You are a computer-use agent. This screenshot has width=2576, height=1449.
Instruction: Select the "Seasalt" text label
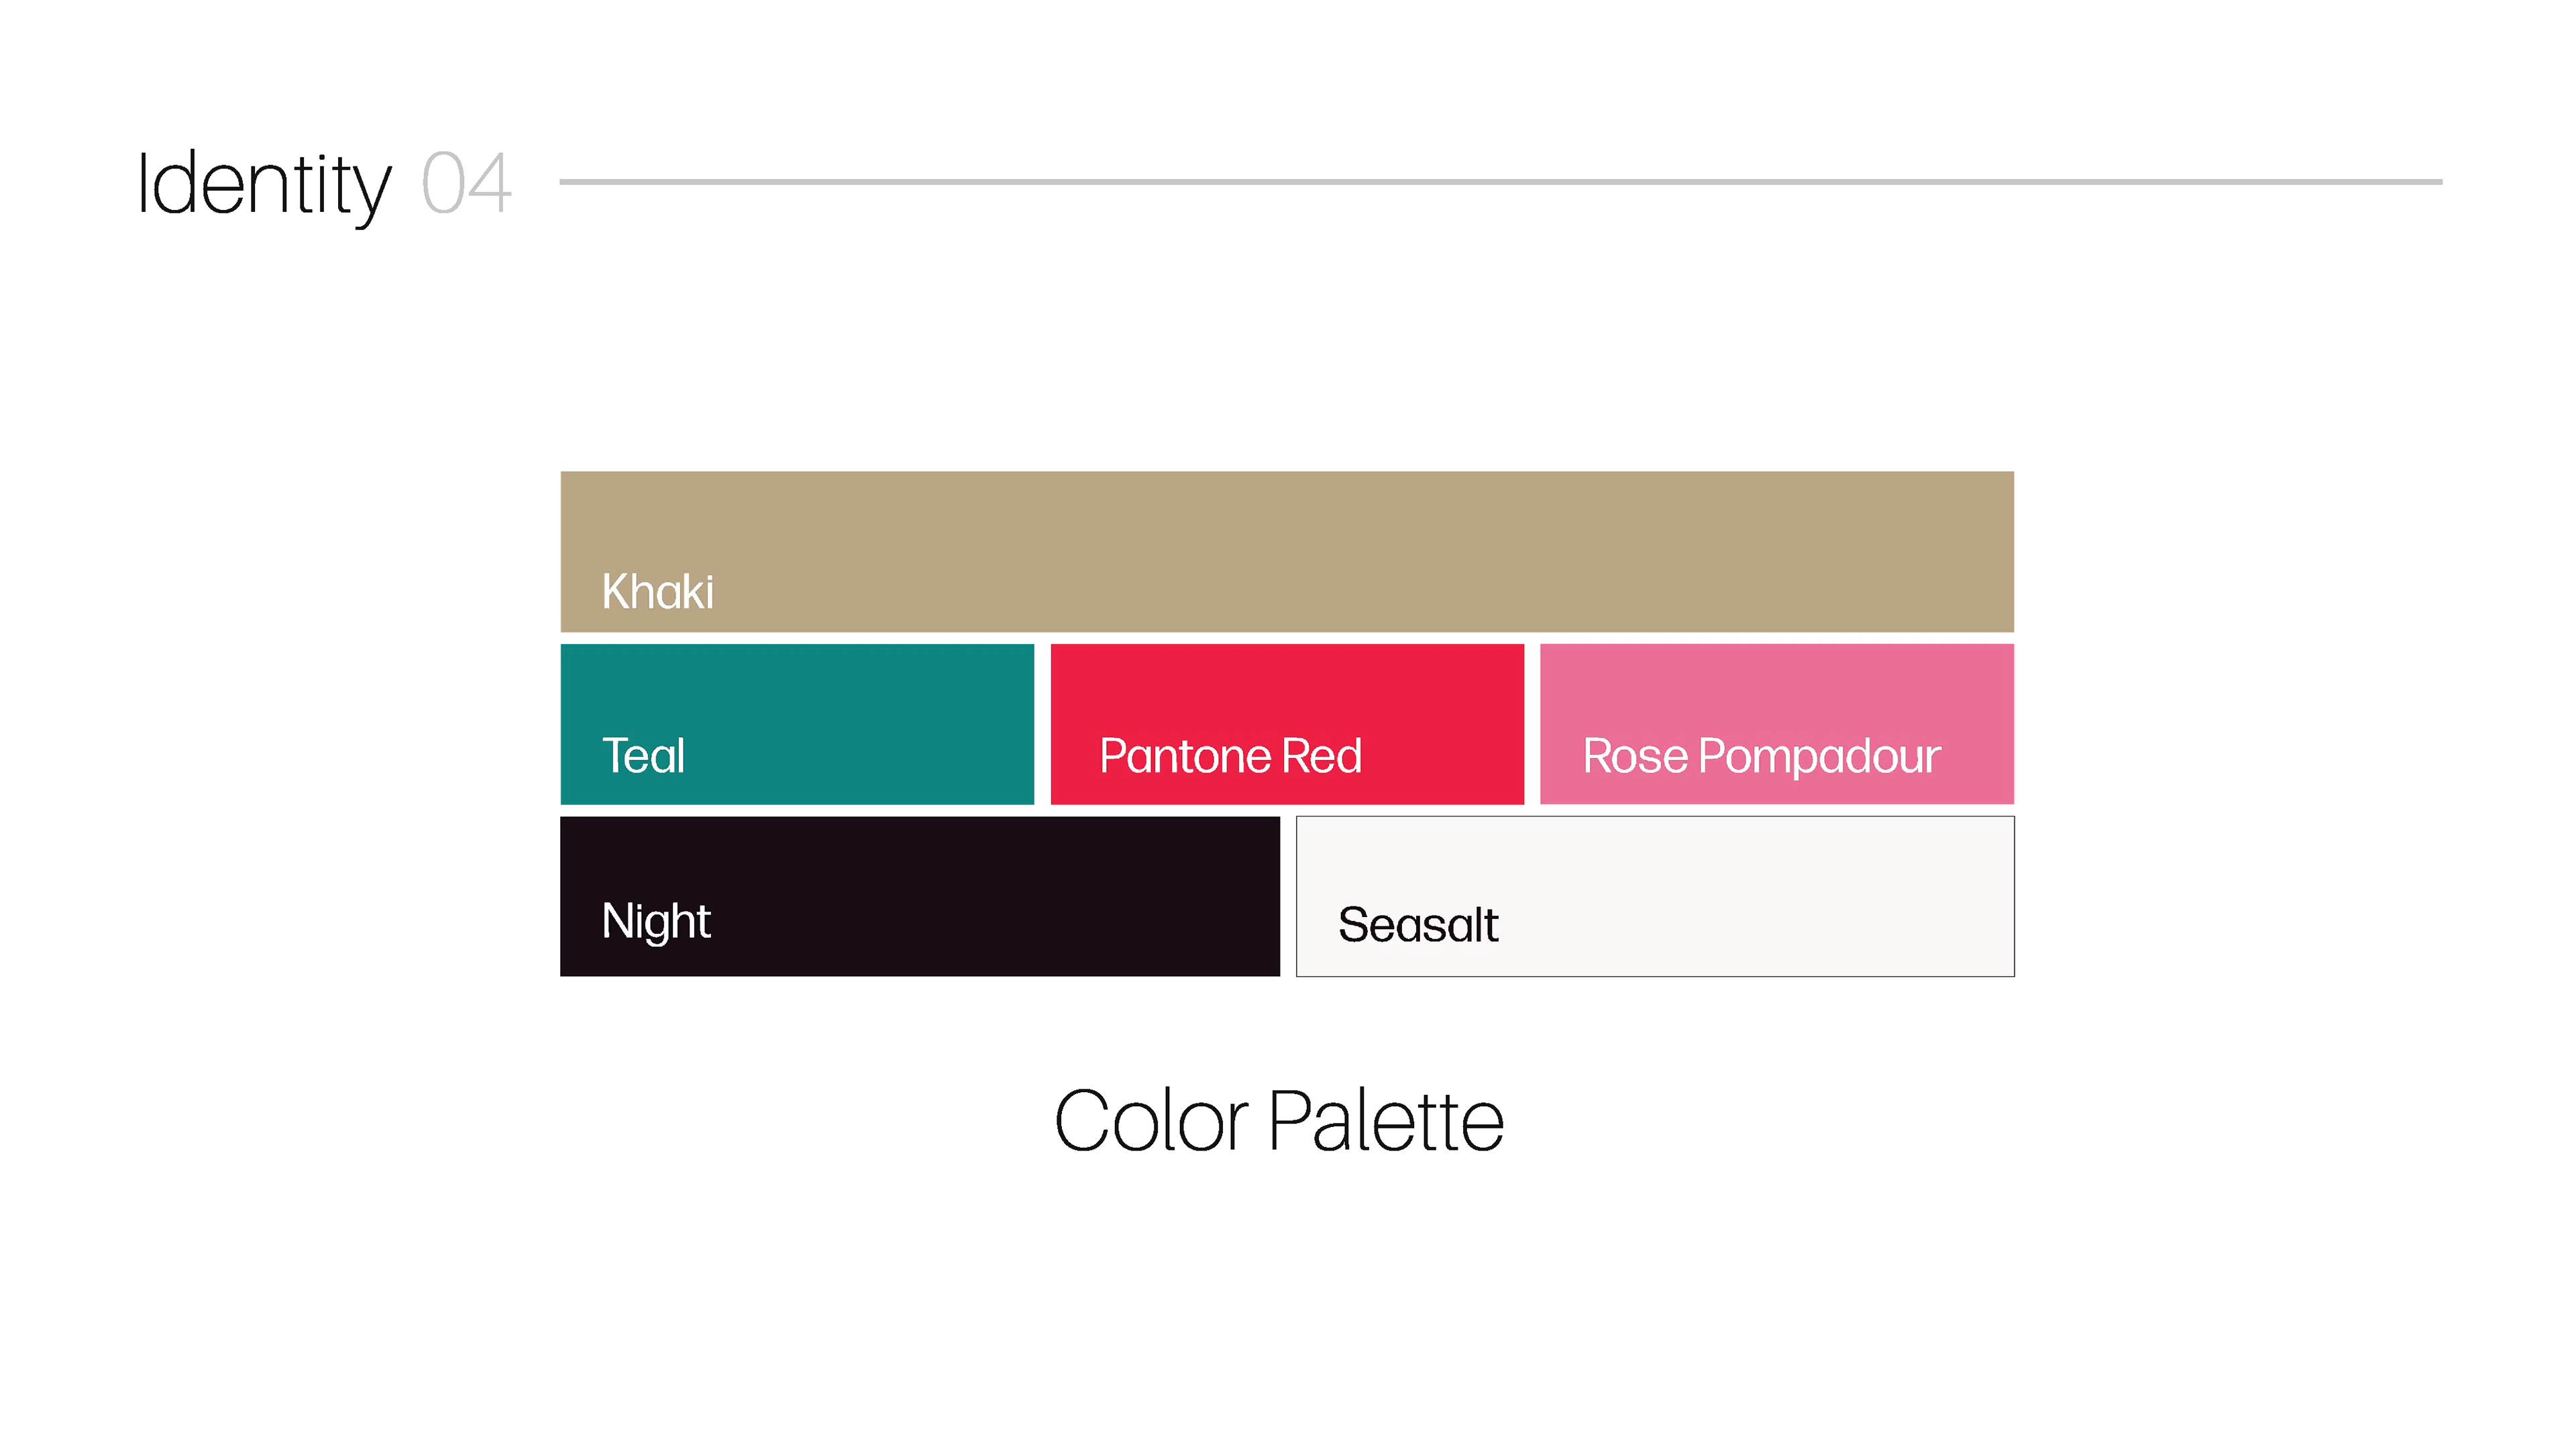[1418, 925]
